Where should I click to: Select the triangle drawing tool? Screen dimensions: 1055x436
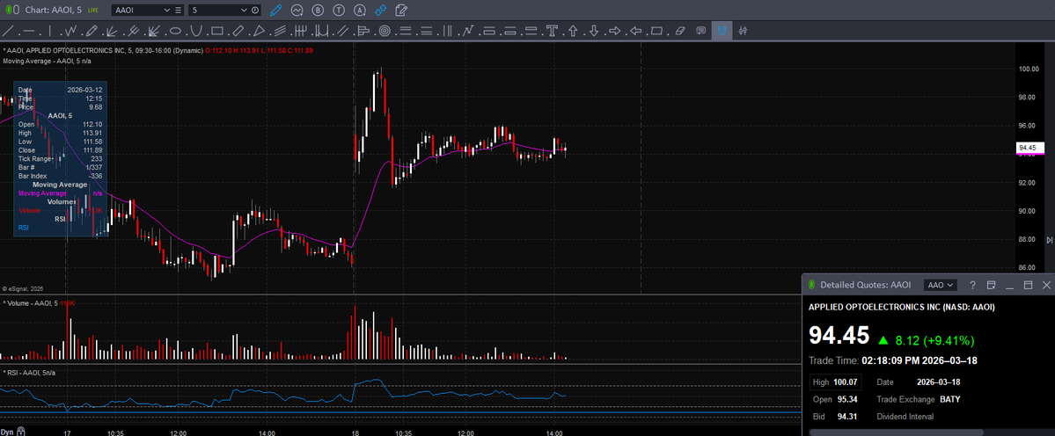coord(259,31)
